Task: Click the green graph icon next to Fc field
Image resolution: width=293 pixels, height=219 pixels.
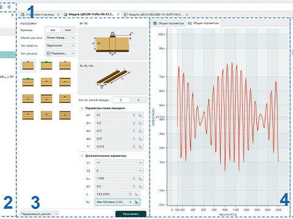Action: tap(137, 202)
